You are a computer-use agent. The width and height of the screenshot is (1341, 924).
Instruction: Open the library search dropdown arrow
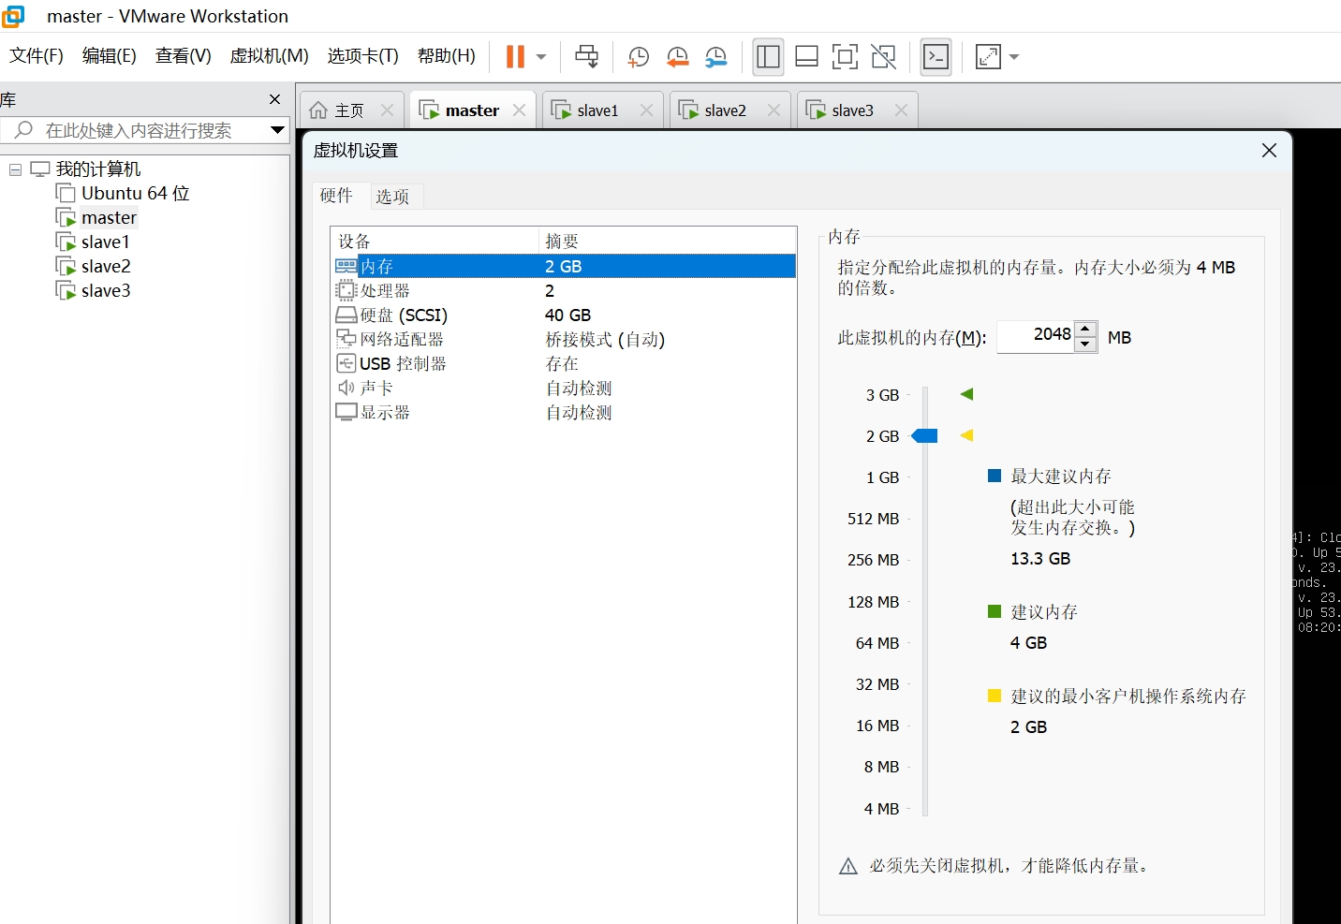tap(277, 130)
